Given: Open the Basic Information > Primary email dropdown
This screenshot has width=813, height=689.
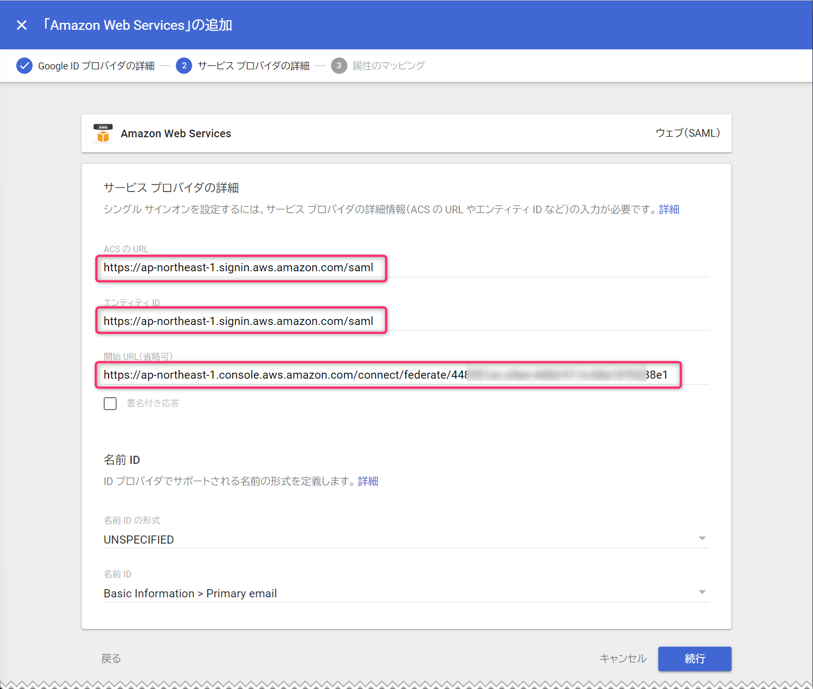Looking at the screenshot, I should tap(406, 593).
